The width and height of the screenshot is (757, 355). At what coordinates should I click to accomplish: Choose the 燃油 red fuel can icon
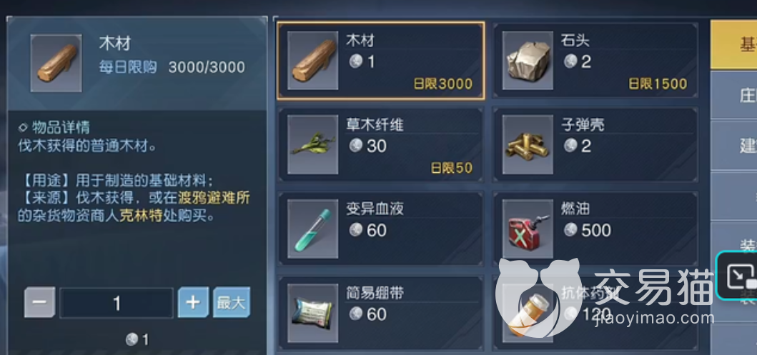pyautogui.click(x=528, y=229)
